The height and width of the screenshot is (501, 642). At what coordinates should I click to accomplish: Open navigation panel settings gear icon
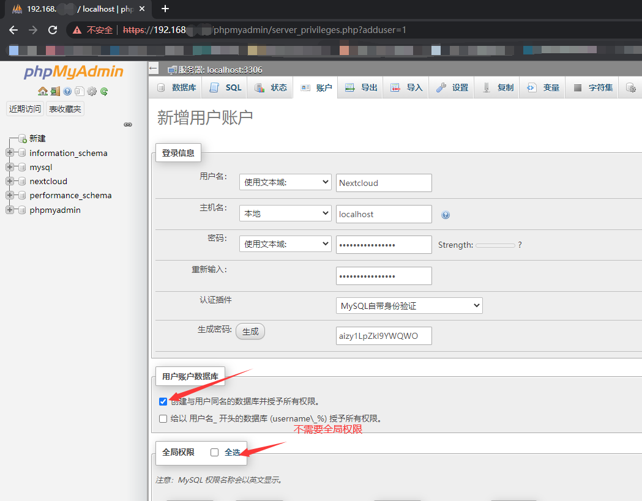[92, 91]
